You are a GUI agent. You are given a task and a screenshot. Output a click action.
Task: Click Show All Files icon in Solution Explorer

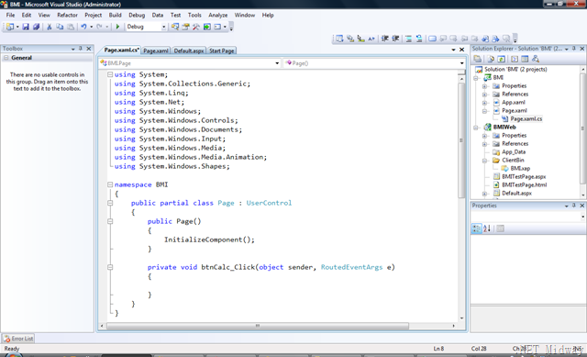491,59
